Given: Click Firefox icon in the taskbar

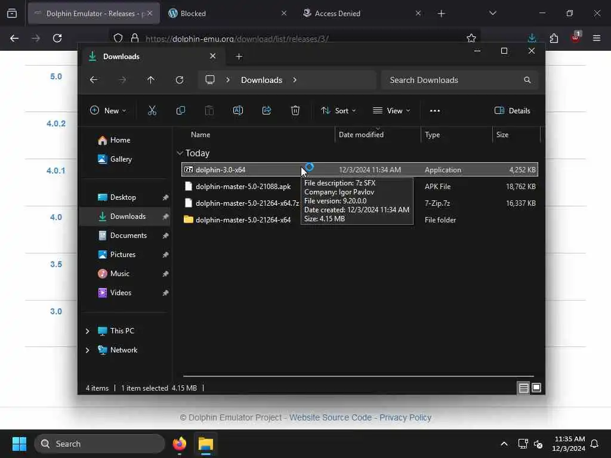Looking at the screenshot, I should click(x=179, y=444).
